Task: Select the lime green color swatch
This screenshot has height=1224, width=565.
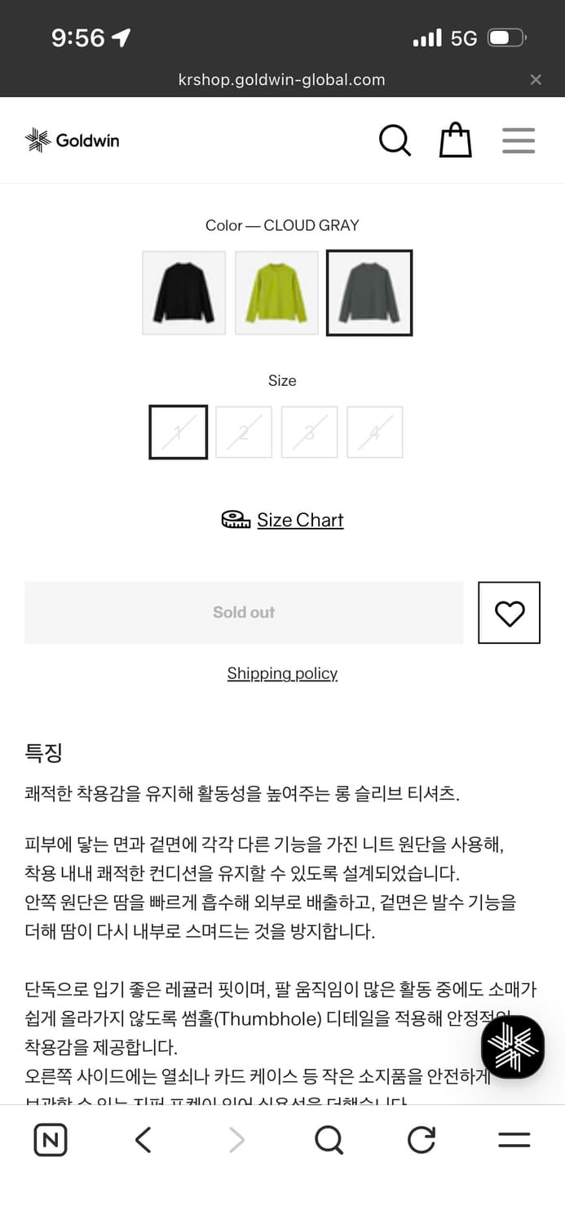Action: [276, 292]
